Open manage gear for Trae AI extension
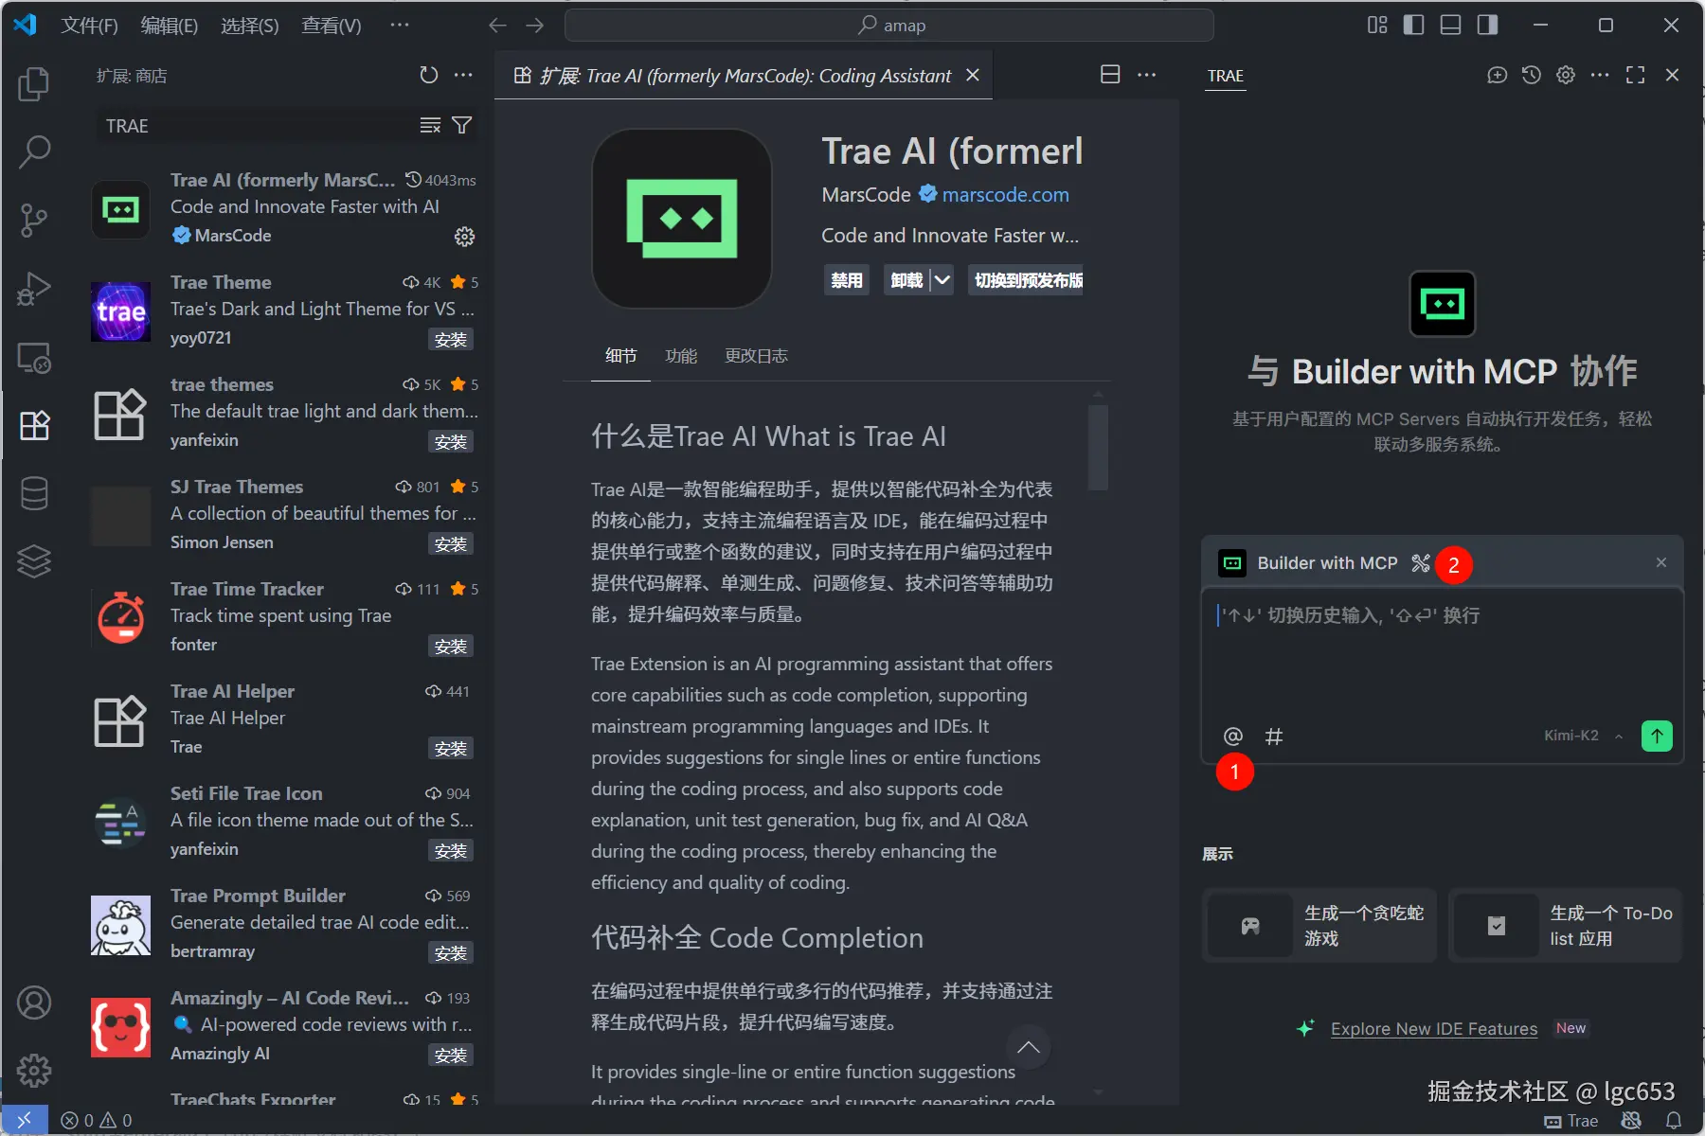 (x=464, y=237)
